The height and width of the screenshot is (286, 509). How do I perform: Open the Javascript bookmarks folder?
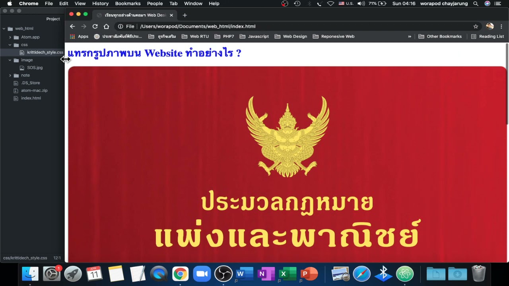[254, 36]
